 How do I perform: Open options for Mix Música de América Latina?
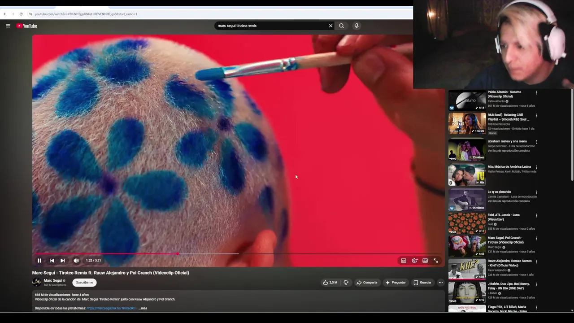pos(537,167)
